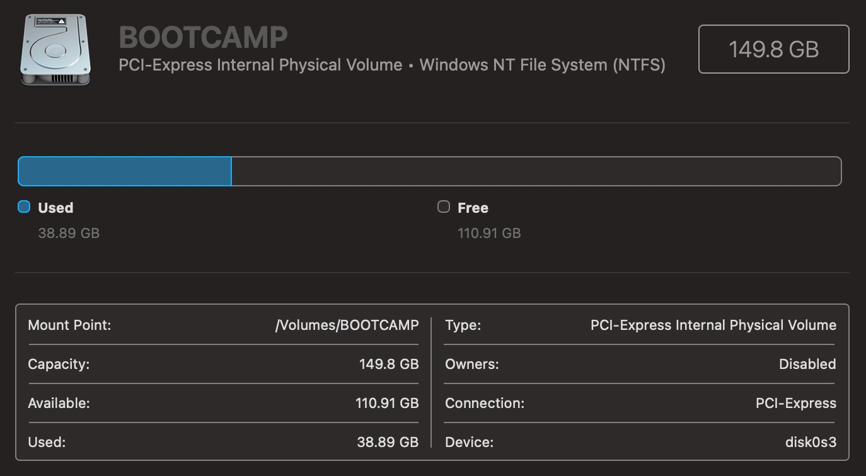Click the /Volumes/BOOTCAMP mount point path

click(347, 326)
